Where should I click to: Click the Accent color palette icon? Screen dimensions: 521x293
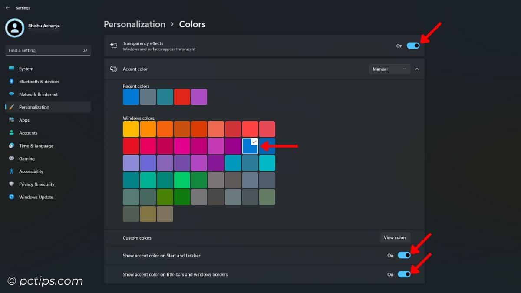114,69
